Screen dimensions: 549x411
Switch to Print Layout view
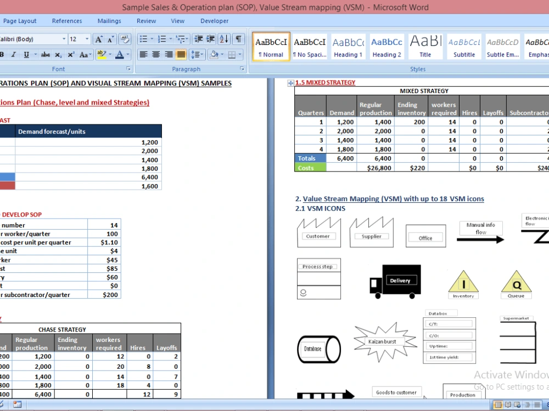[x=497, y=405]
